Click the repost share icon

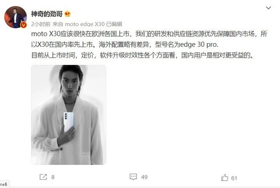(x=43, y=177)
